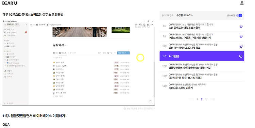Click 다음 in lecture pagination

point(213,99)
